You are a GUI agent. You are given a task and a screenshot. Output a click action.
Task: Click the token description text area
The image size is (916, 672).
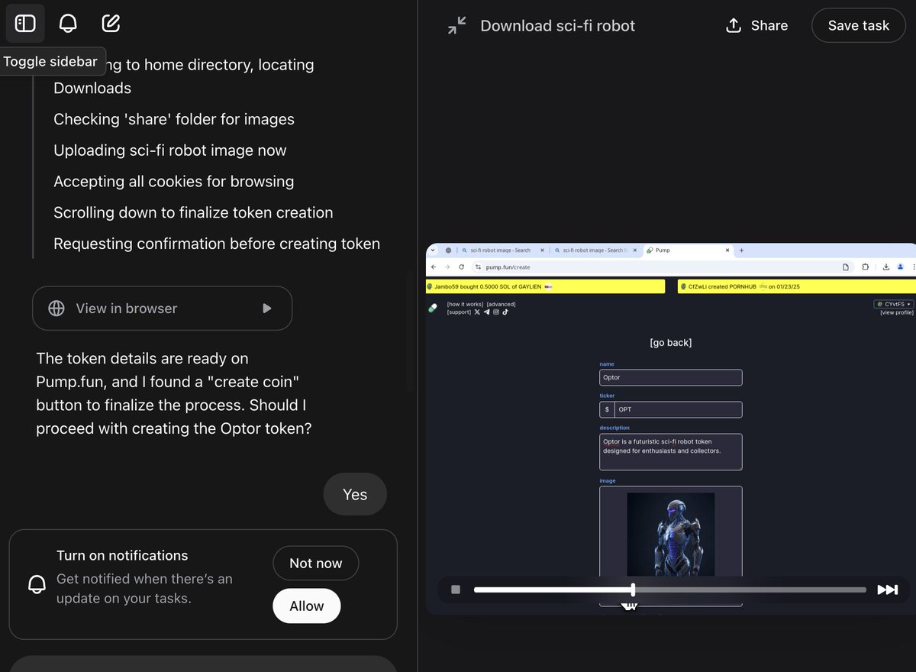[x=670, y=452]
